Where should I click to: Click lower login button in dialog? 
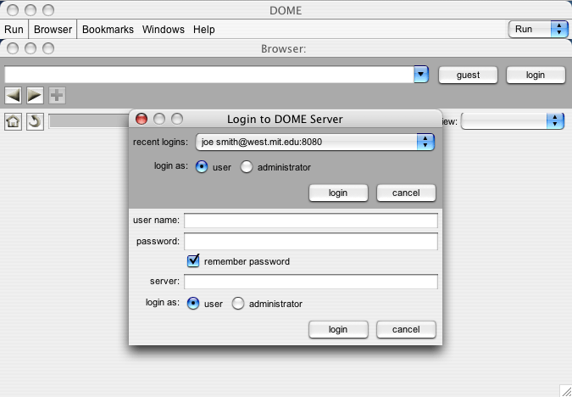(338, 329)
